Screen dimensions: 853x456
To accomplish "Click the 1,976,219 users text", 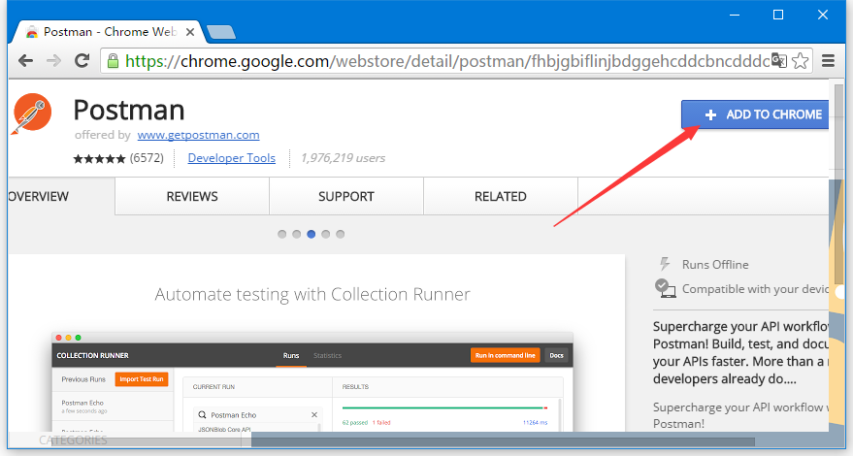I will 344,158.
